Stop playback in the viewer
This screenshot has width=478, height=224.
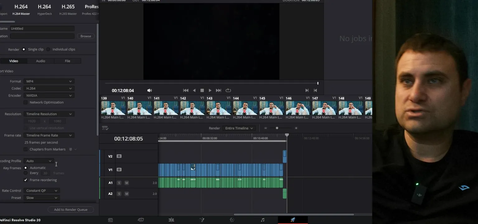202,91
